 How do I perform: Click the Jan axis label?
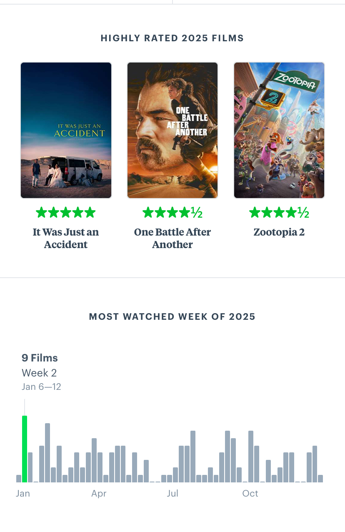click(x=23, y=494)
